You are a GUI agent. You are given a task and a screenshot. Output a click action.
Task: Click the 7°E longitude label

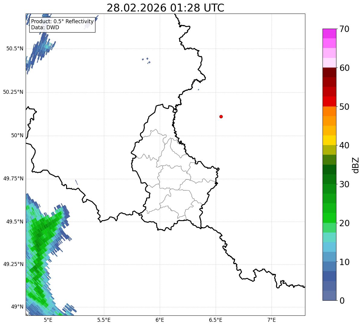[x=271, y=320]
